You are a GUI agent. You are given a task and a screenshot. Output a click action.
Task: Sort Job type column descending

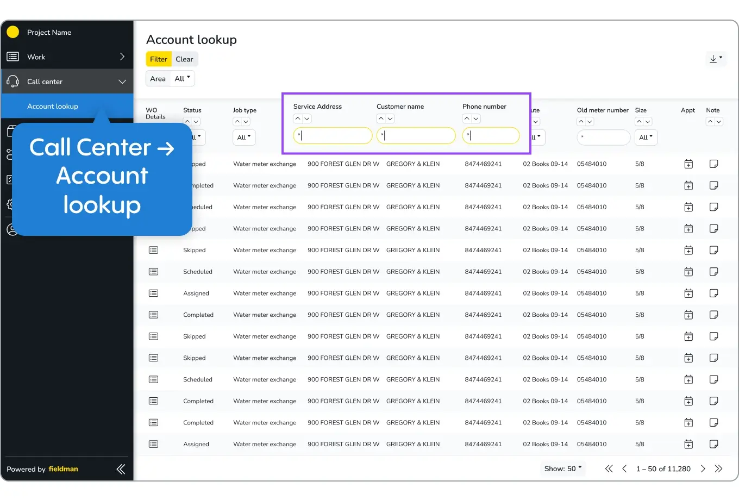(x=246, y=122)
